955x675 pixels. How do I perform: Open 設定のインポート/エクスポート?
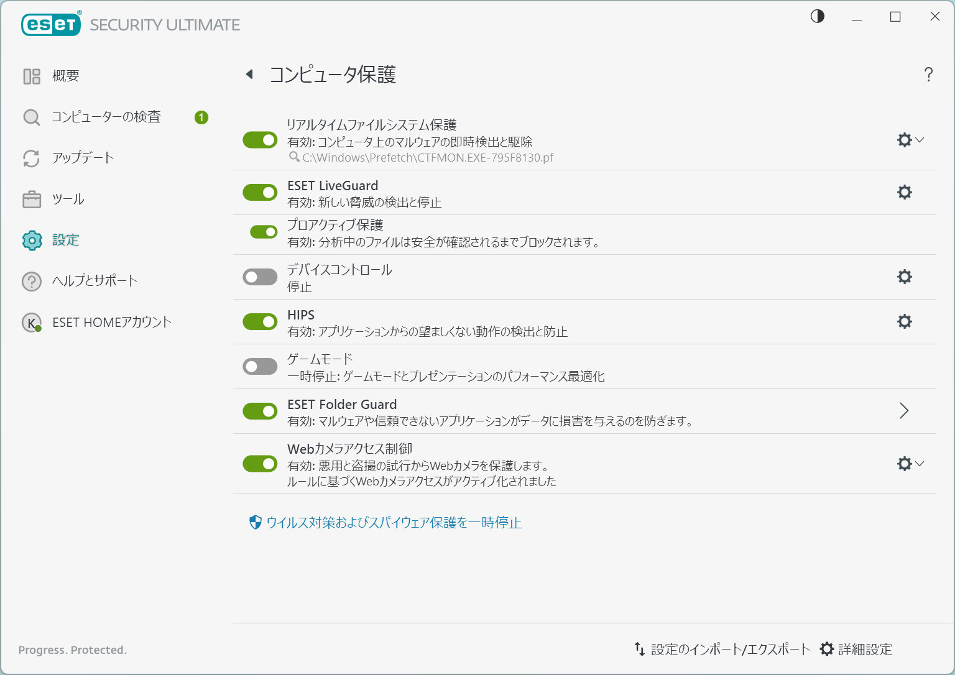tap(731, 649)
